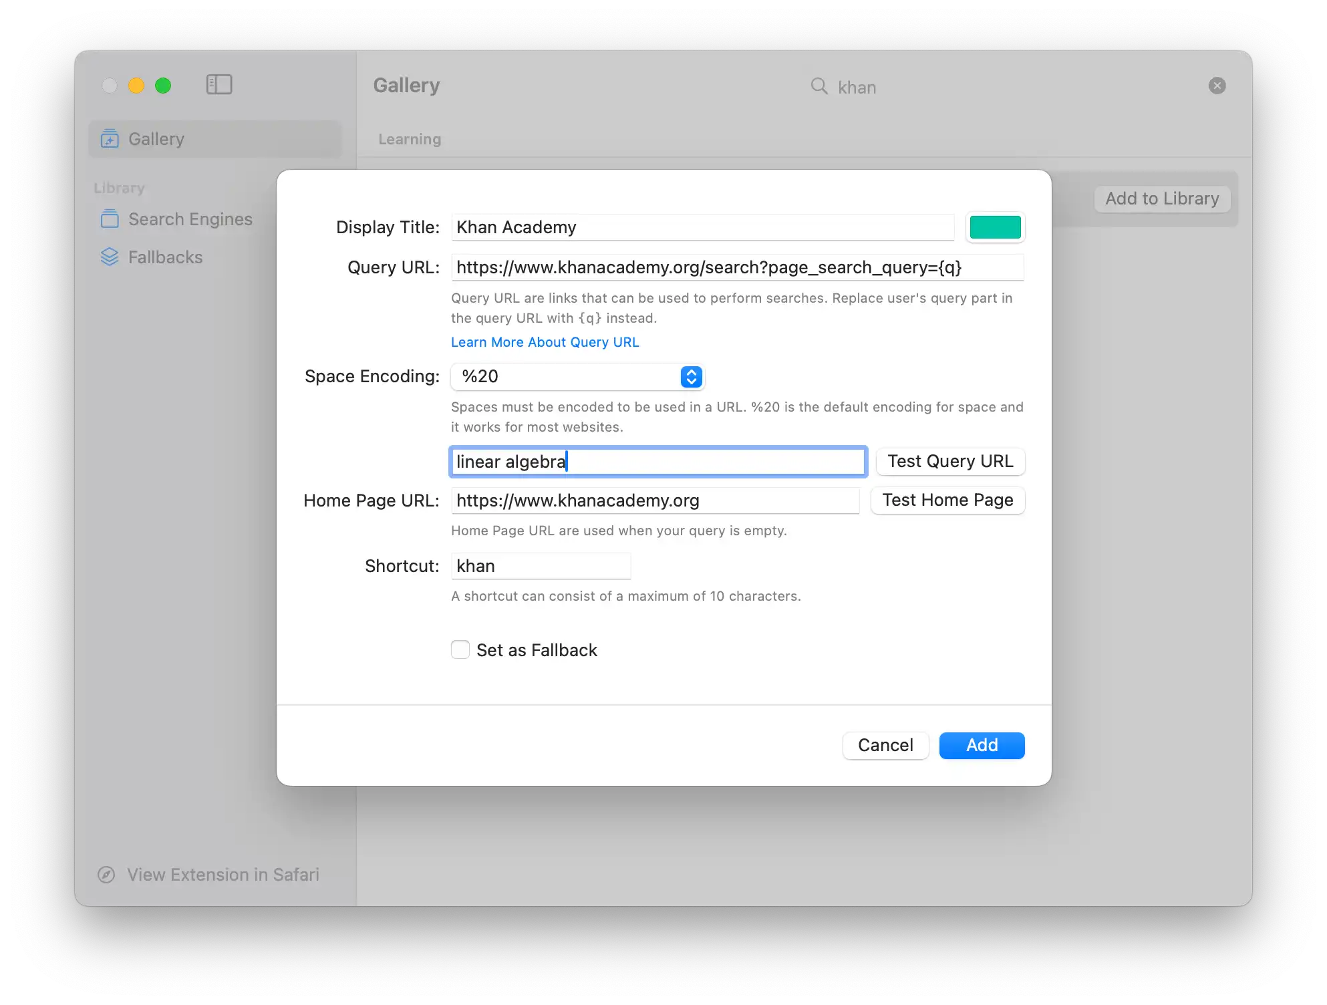Click the Gallery sidebar icon

[x=110, y=139]
